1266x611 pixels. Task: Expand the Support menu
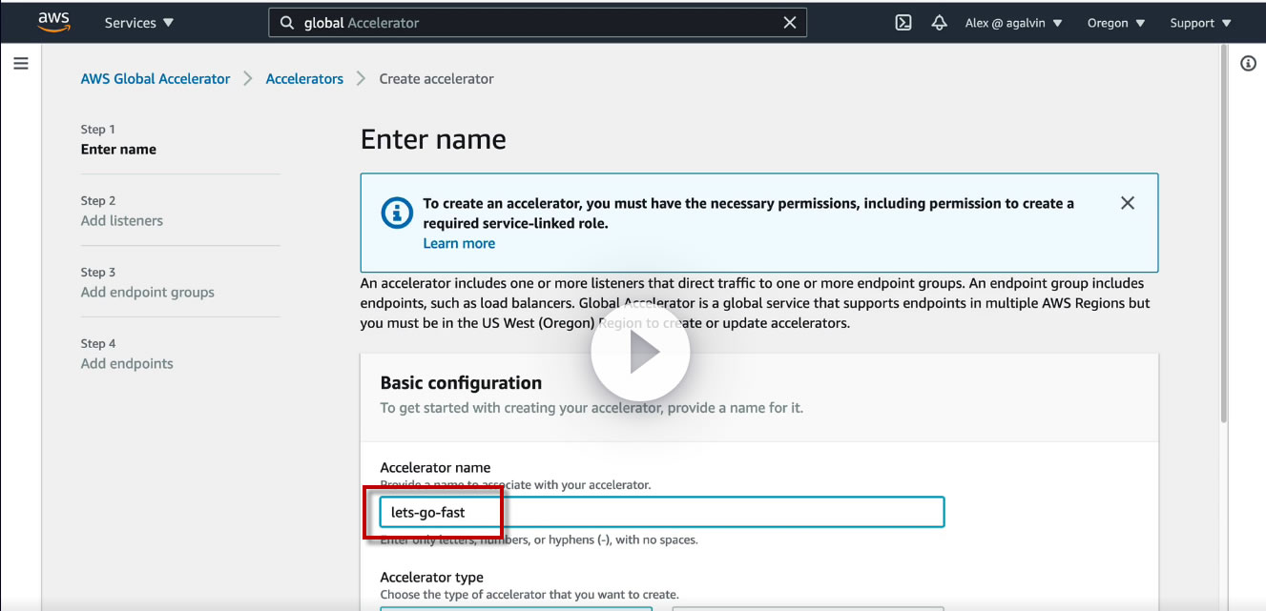(1201, 23)
